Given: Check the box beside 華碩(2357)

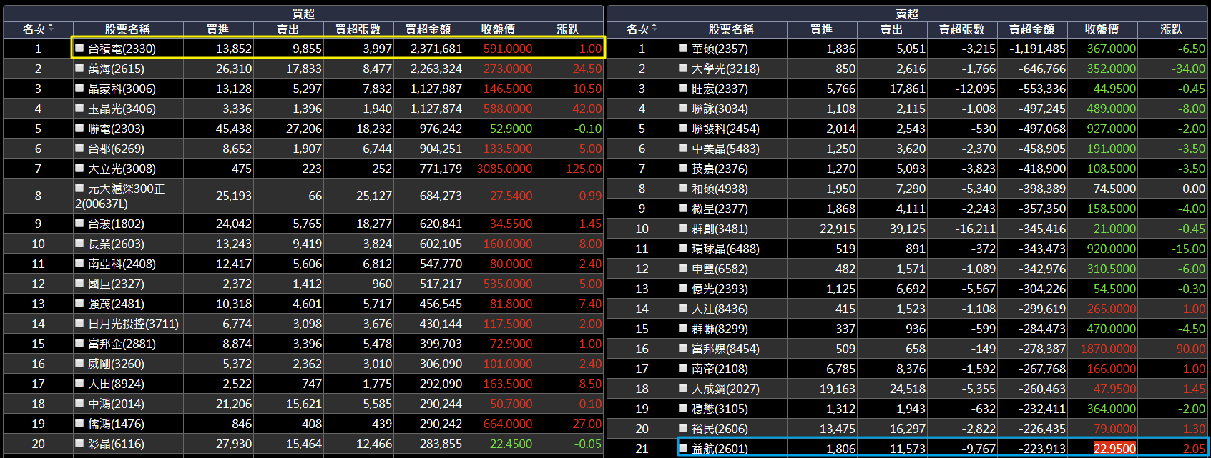Looking at the screenshot, I should pyautogui.click(x=683, y=48).
